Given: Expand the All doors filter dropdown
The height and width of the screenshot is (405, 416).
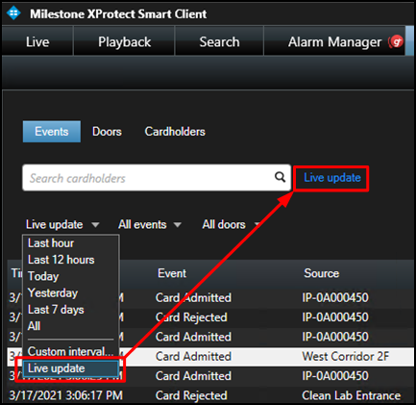Looking at the screenshot, I should pyautogui.click(x=232, y=224).
